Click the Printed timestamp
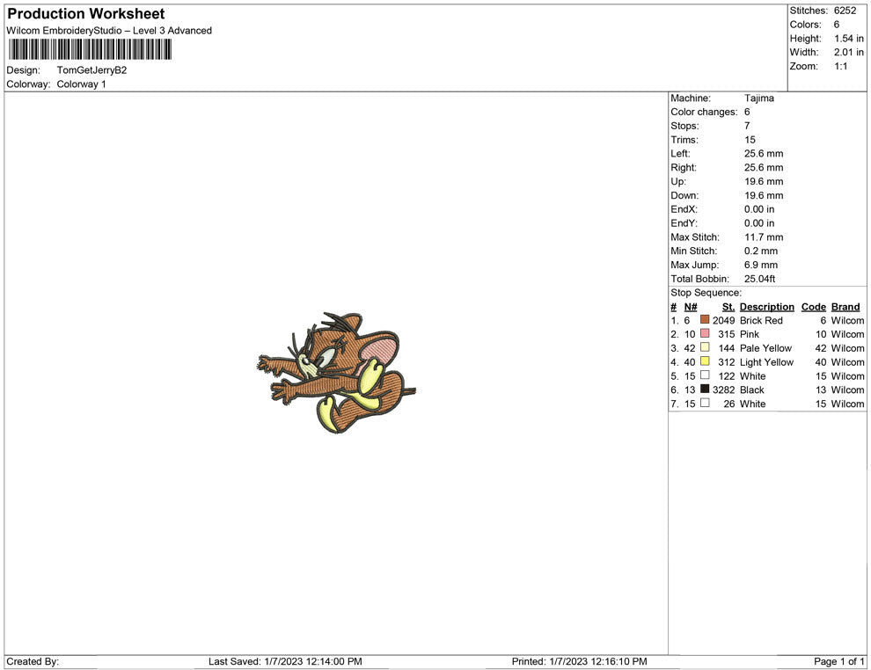The image size is (871, 670). tap(580, 661)
